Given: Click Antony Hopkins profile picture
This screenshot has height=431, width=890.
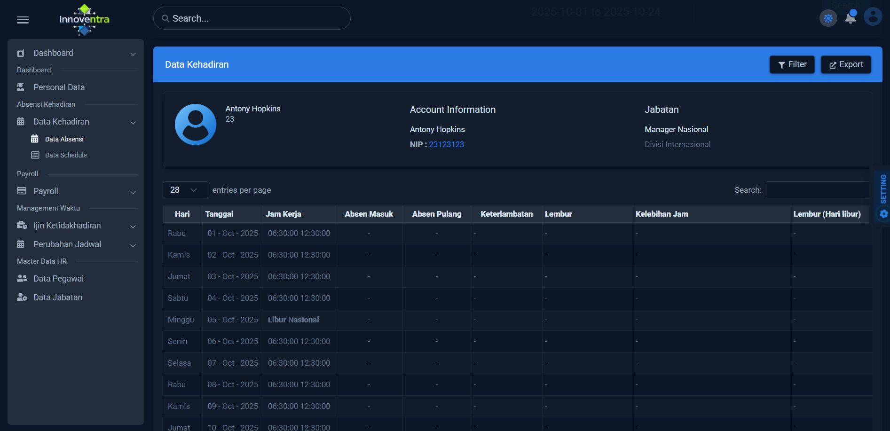Looking at the screenshot, I should [x=196, y=125].
